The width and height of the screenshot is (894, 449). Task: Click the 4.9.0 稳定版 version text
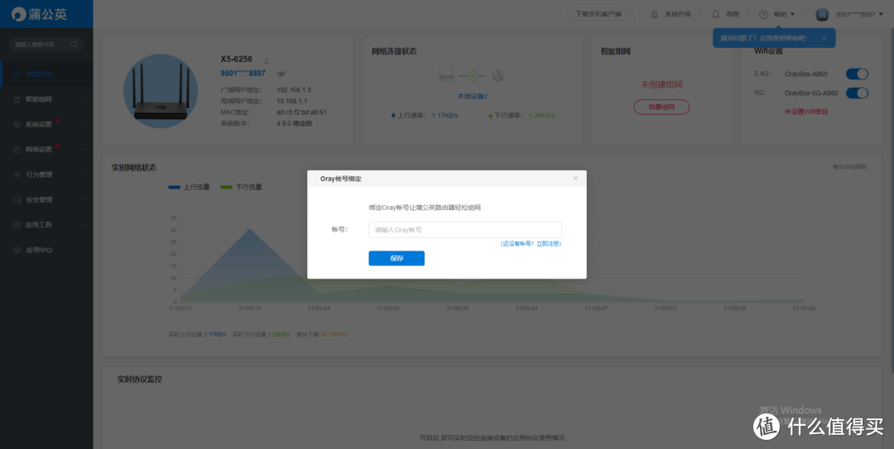(x=294, y=123)
